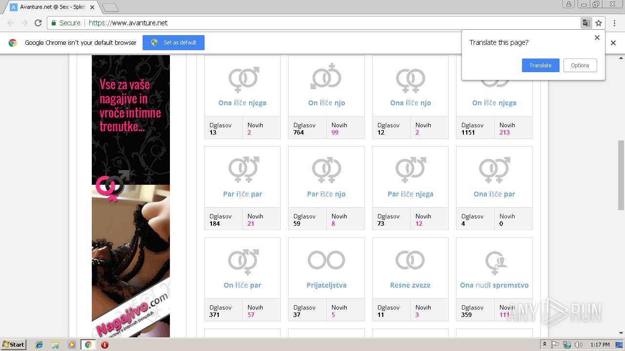Viewport: 625px width, 351px height.
Task: Close the Avanture.net tab
Action: [x=92, y=7]
